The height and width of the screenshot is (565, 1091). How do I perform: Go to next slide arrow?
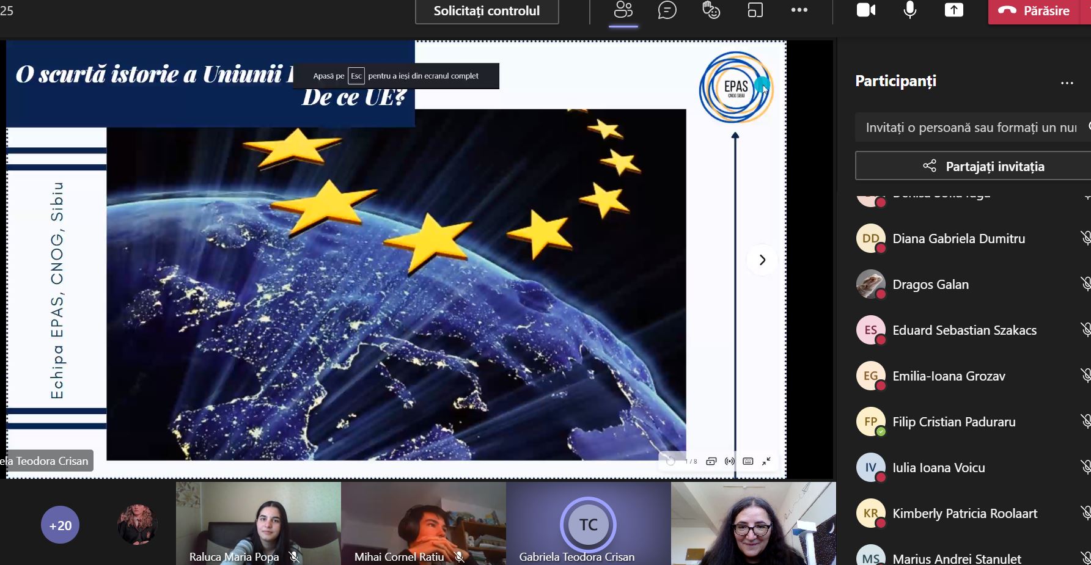pyautogui.click(x=762, y=260)
